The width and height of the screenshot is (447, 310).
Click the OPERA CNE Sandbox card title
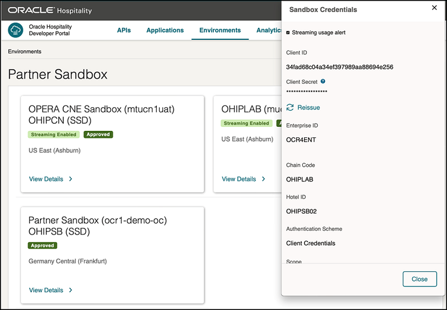point(101,115)
